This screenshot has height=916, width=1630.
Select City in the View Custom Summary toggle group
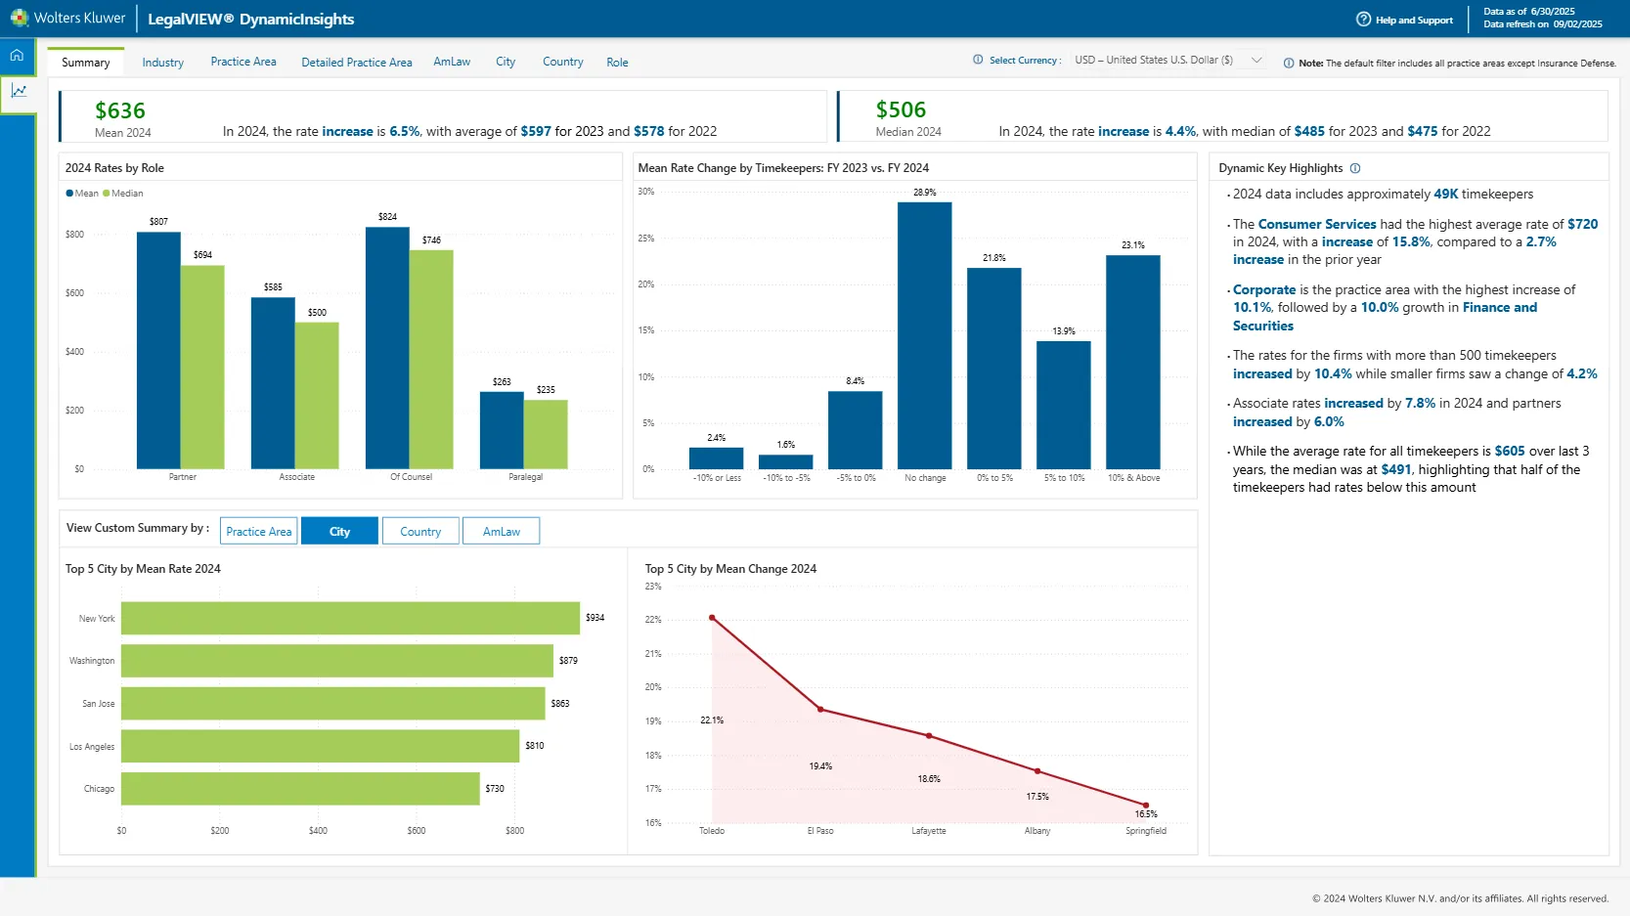[x=339, y=531]
